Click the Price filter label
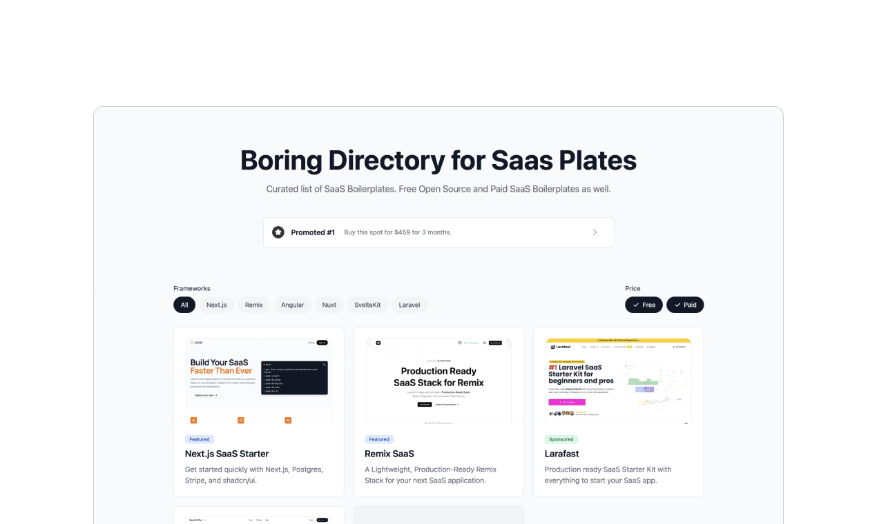This screenshot has width=877, height=524. point(633,288)
